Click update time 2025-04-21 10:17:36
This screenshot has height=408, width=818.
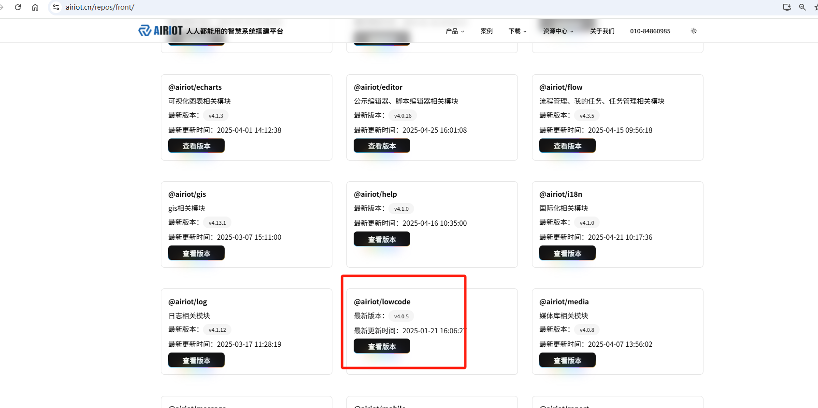620,237
